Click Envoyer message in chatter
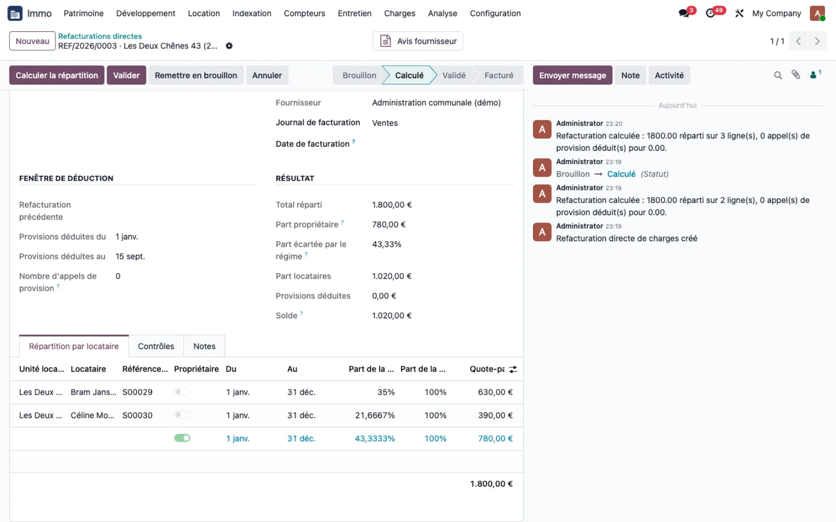Screen dimensions: 836x522 click(x=573, y=75)
